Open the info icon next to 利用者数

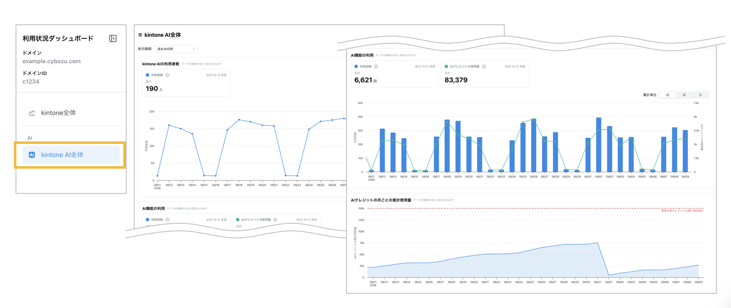pos(167,75)
